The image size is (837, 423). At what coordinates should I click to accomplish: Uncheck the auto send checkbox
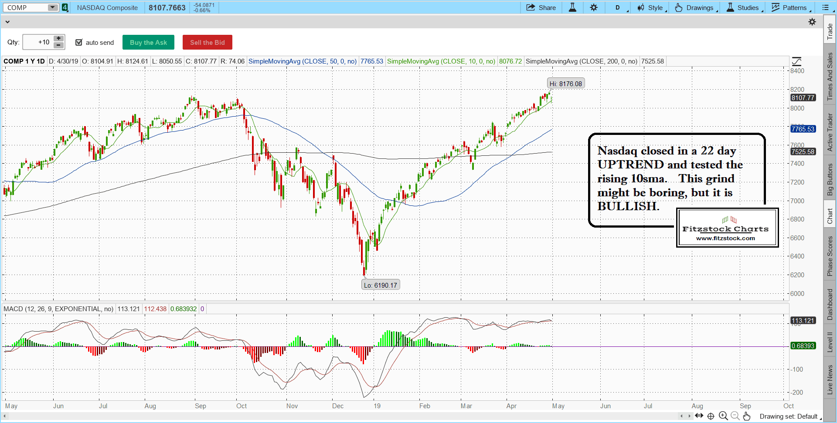[79, 42]
